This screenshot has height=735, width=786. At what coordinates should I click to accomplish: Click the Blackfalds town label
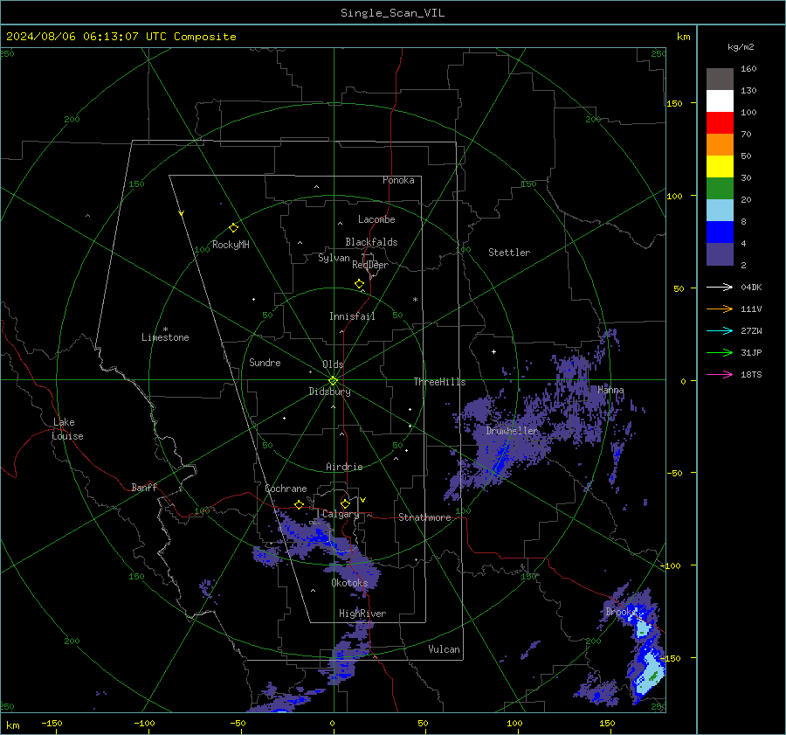tap(371, 242)
